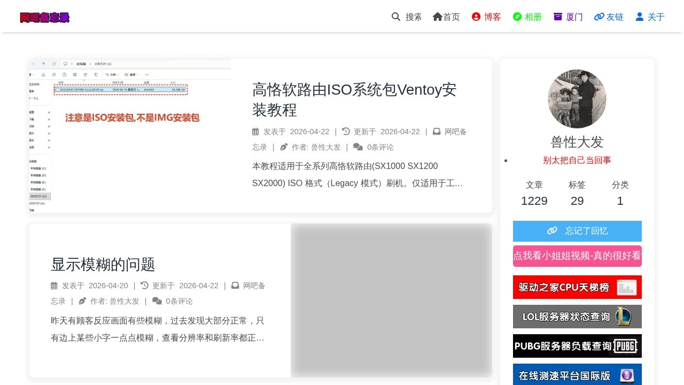Click the 网吧备忘录 site logo
Viewport: 684px width, 385px height.
(45, 17)
